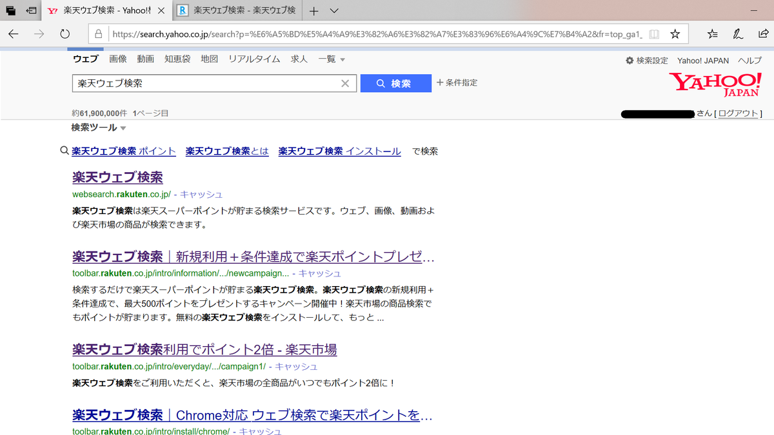The height and width of the screenshot is (435, 774).
Task: Click related search 楽天ウェブ検索 ポイント
Action: click(x=124, y=151)
